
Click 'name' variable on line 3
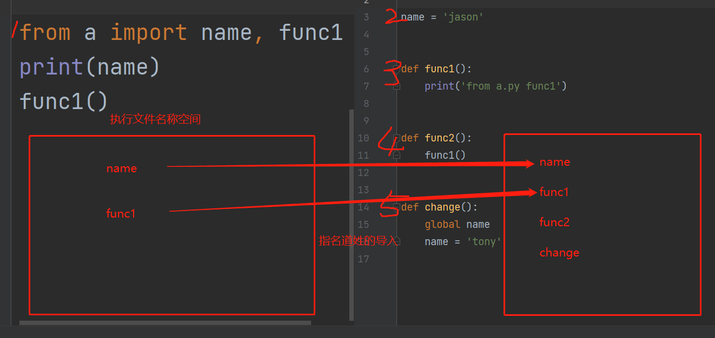point(413,17)
